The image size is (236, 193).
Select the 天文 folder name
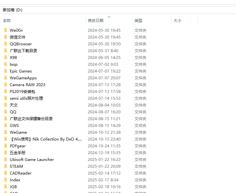coord(14,105)
